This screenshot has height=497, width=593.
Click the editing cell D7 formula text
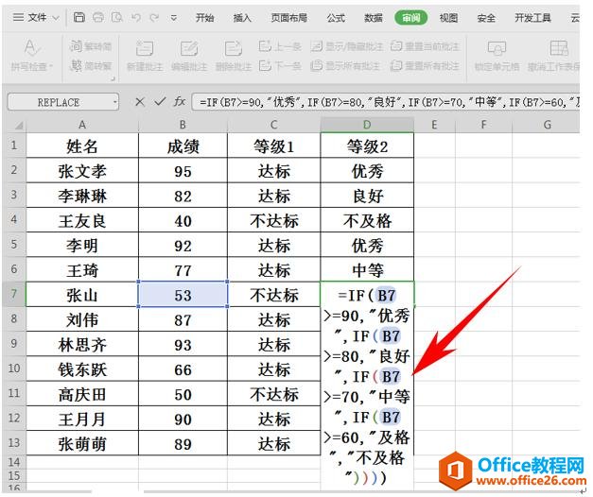[367, 386]
